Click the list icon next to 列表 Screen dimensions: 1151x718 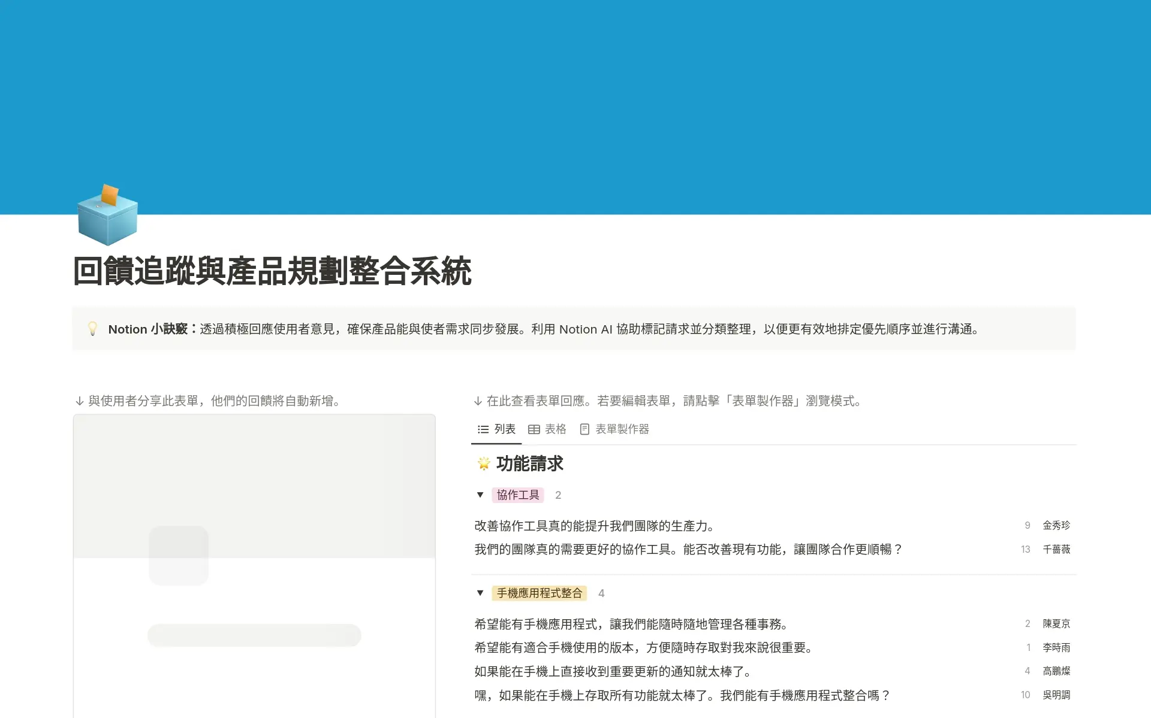(x=482, y=429)
